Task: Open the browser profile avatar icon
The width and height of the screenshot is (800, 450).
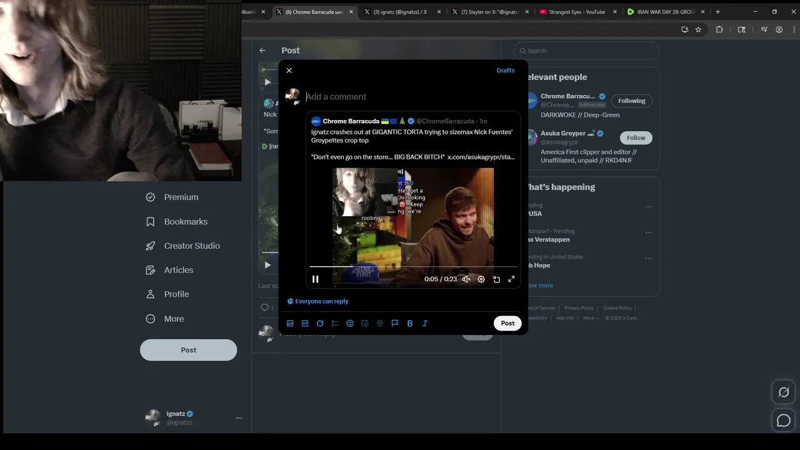Action: [x=779, y=29]
